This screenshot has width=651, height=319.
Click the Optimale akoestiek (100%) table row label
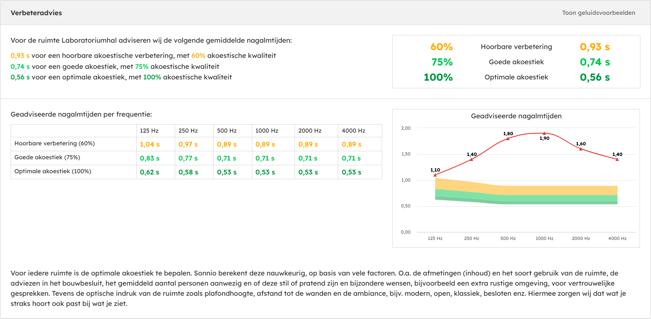click(x=53, y=171)
